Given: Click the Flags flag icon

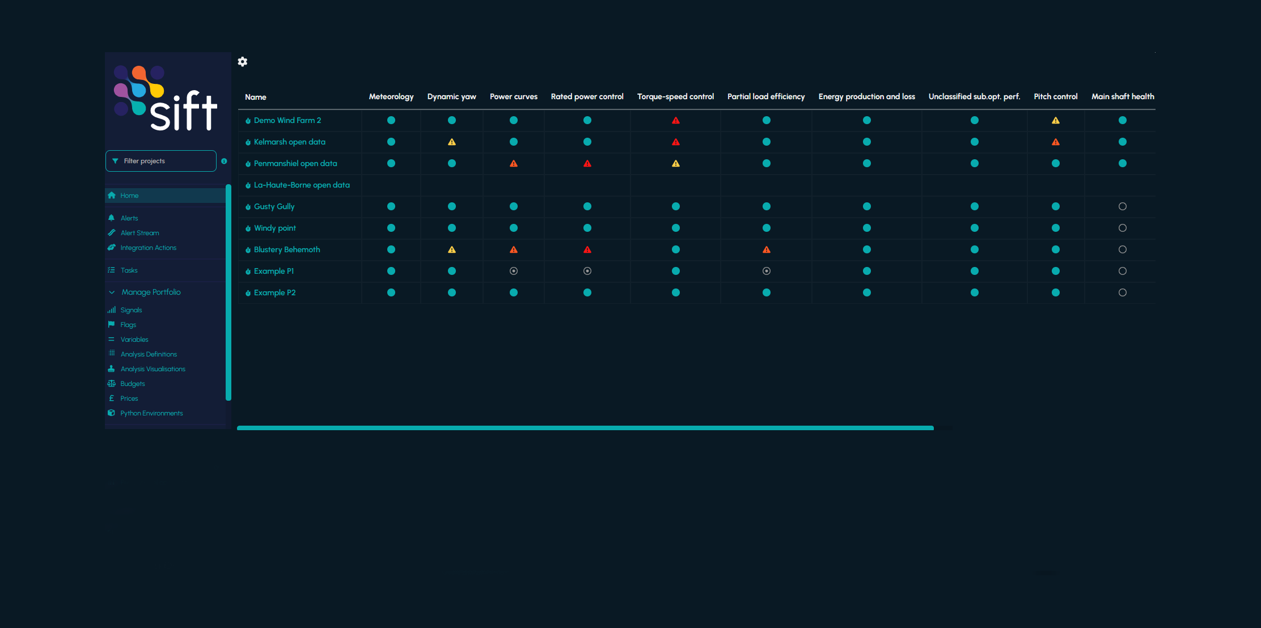Looking at the screenshot, I should [112, 325].
